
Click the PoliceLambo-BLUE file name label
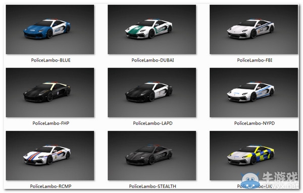click(50, 60)
